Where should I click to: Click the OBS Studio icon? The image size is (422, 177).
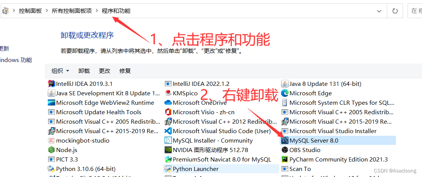(x=285, y=150)
